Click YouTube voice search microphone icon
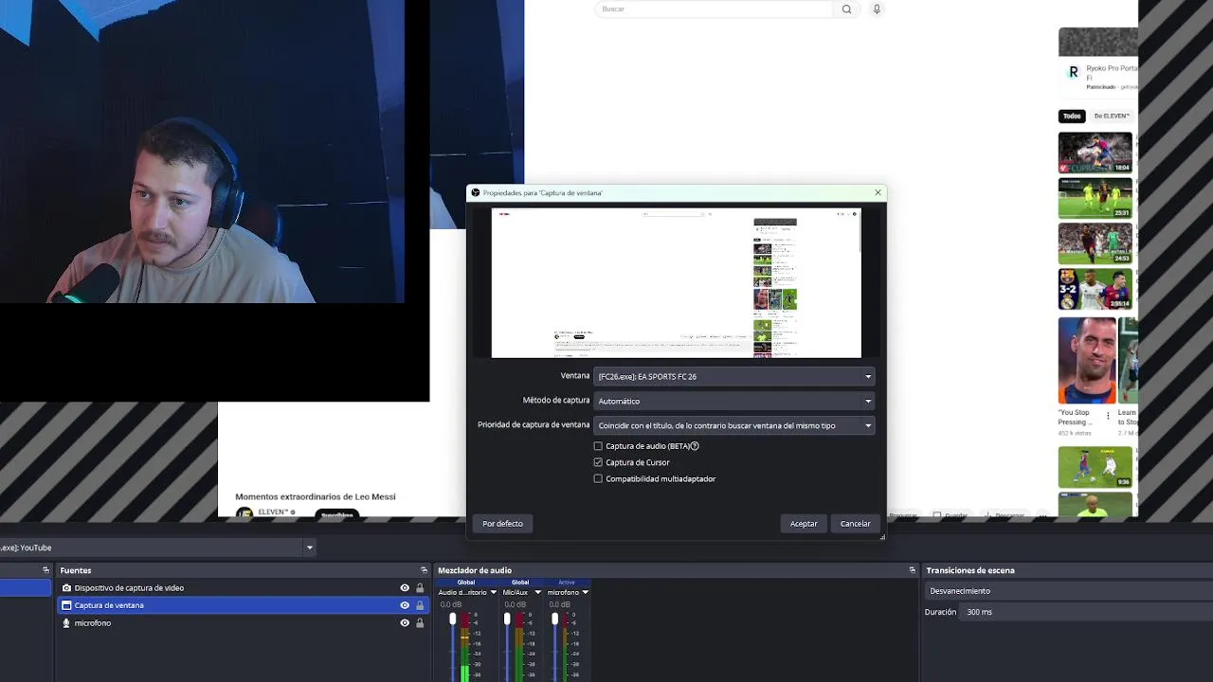Viewport: 1213px width, 682px height. [x=877, y=9]
